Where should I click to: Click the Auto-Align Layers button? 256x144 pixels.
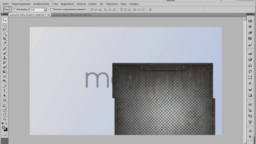click(150, 10)
